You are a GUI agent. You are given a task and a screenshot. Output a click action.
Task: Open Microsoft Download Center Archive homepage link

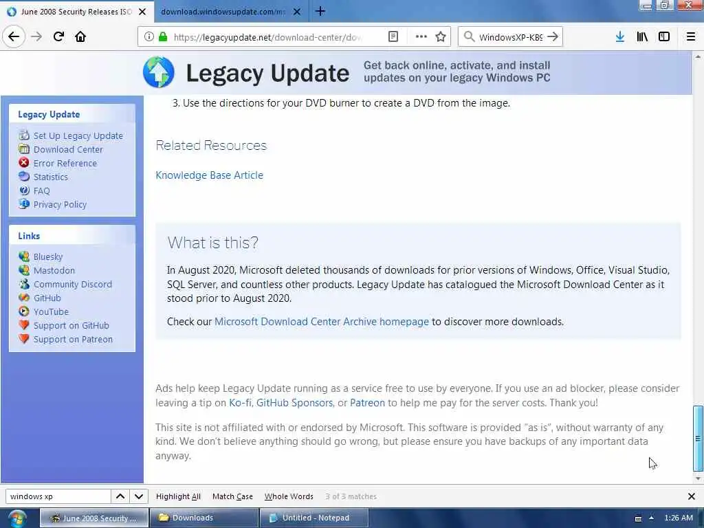pos(322,322)
